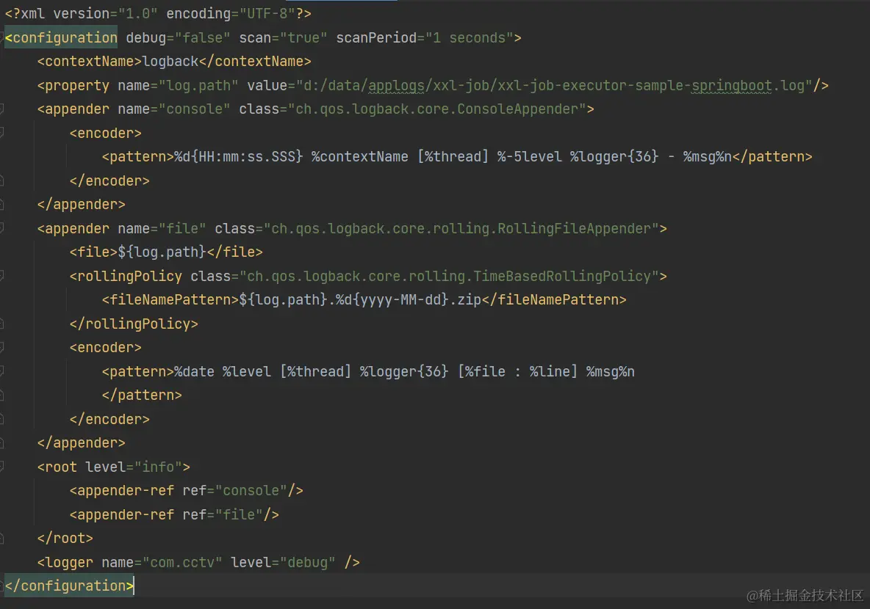Screen dimensions: 870x609
Task: Click the closing </configuration> tag
Action: click(x=69, y=586)
